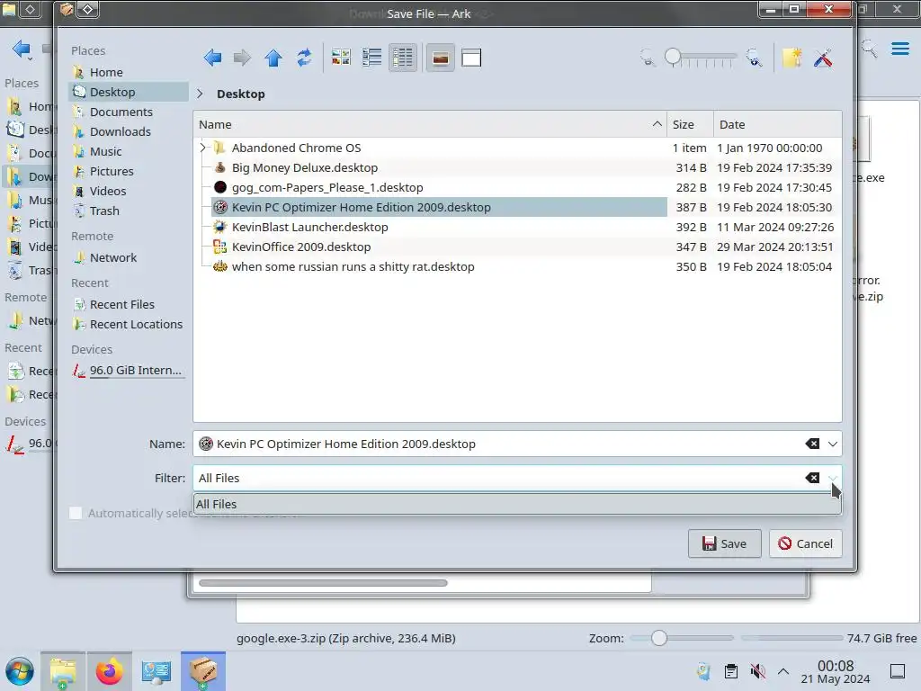Collapse the Filter dropdown arrow

tap(832, 479)
